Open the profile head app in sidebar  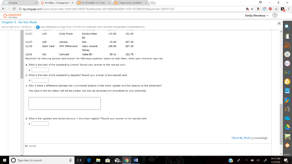(x=287, y=36)
